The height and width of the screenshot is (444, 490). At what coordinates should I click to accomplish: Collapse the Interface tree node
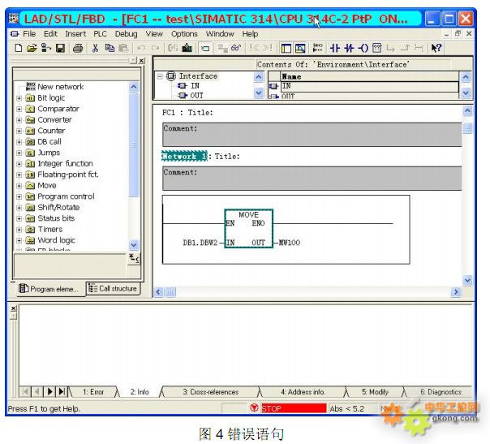tap(160, 76)
